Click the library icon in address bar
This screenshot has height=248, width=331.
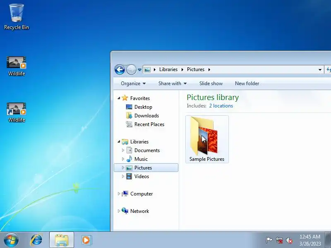coord(147,69)
